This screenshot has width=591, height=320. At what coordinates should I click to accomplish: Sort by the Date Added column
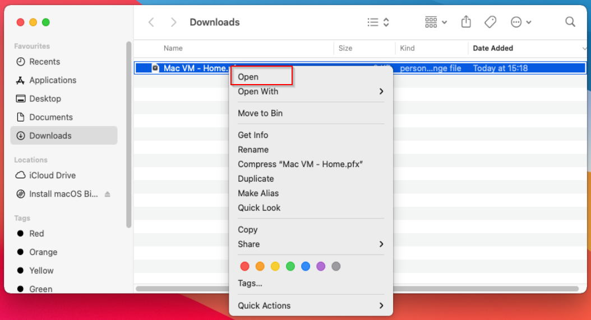(493, 48)
